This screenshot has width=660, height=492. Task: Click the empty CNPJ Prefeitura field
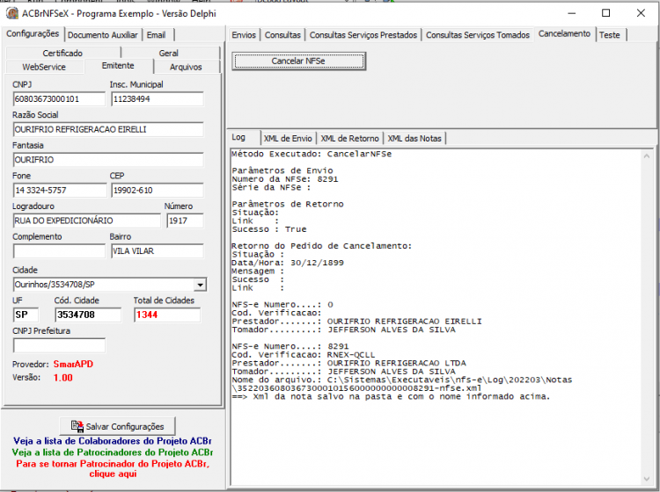point(59,345)
